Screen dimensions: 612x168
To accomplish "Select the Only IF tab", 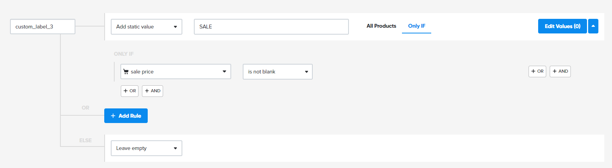I will pos(417,26).
